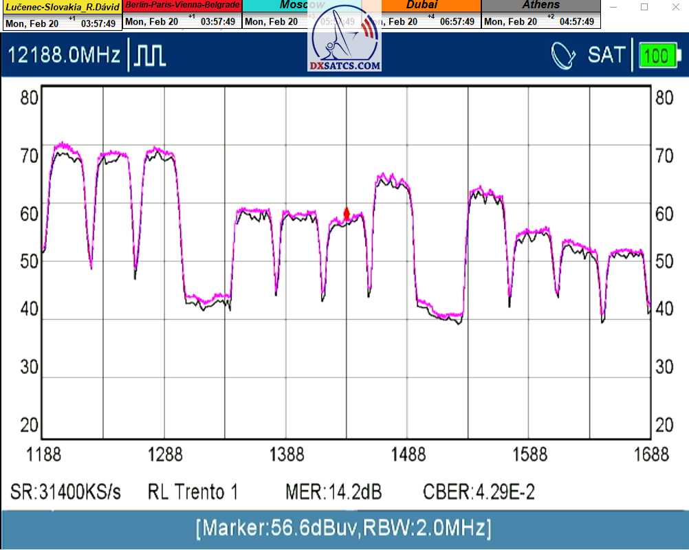
Task: Select the RL Trento 1 channel name
Action: click(x=193, y=492)
